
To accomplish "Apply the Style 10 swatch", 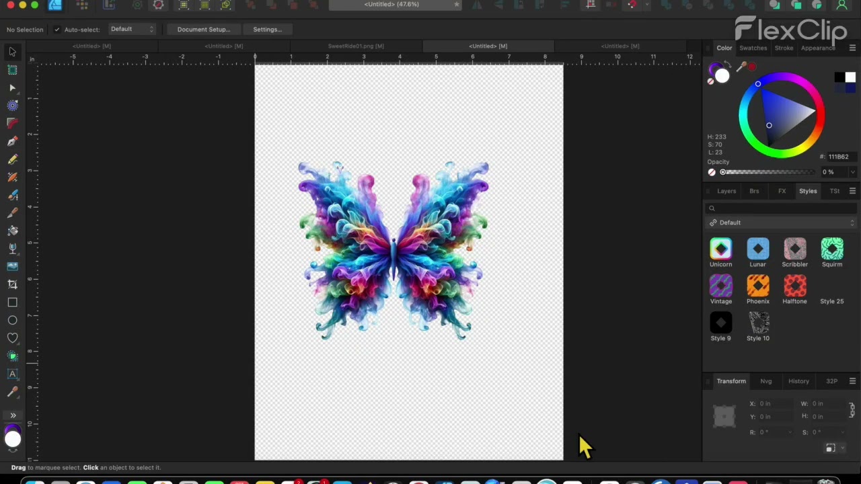I will point(758,323).
